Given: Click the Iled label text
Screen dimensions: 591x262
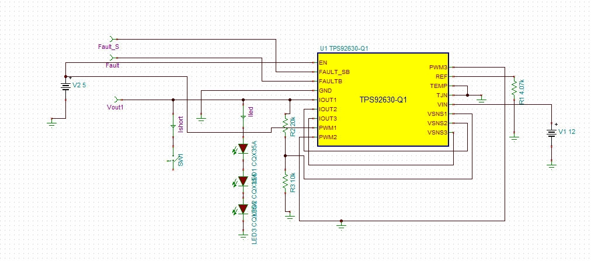Looking at the screenshot, I should (x=251, y=111).
